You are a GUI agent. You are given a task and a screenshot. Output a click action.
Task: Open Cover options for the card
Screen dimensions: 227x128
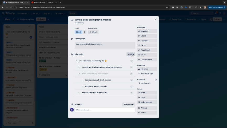pos(147,55)
